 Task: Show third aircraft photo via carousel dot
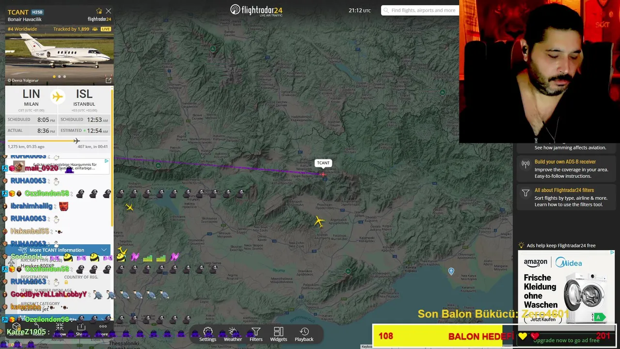(x=64, y=77)
